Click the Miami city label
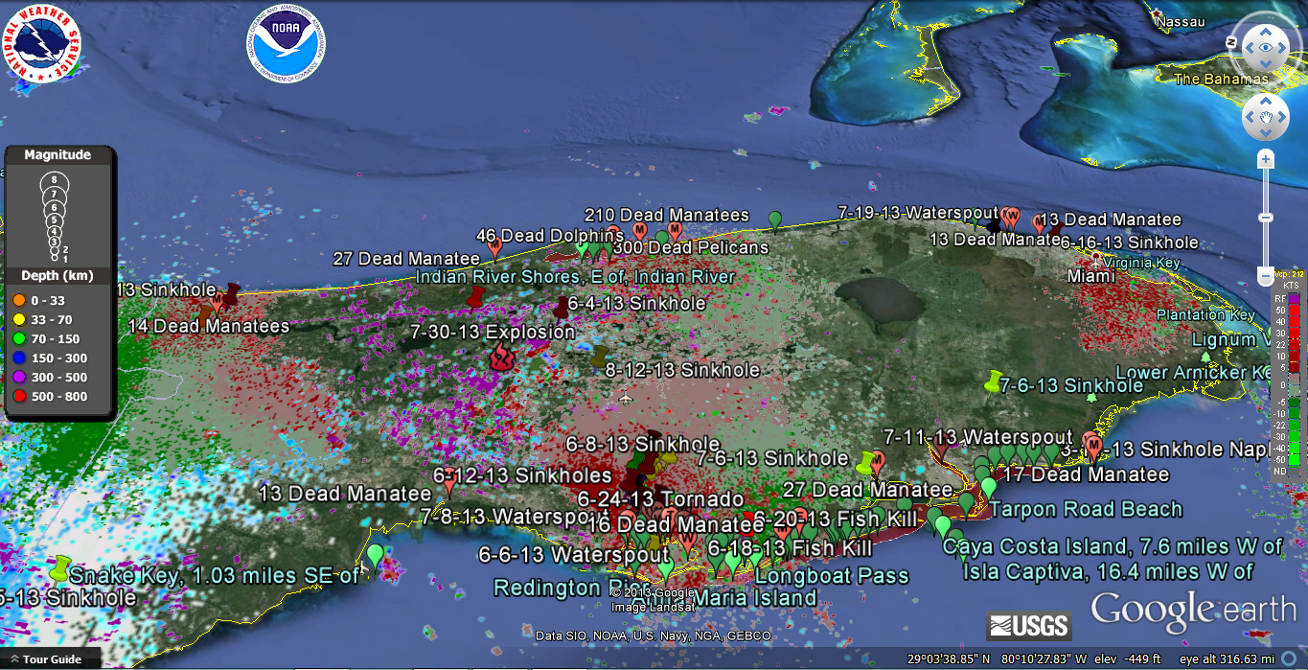This screenshot has height=670, width=1308. pyautogui.click(x=1091, y=276)
